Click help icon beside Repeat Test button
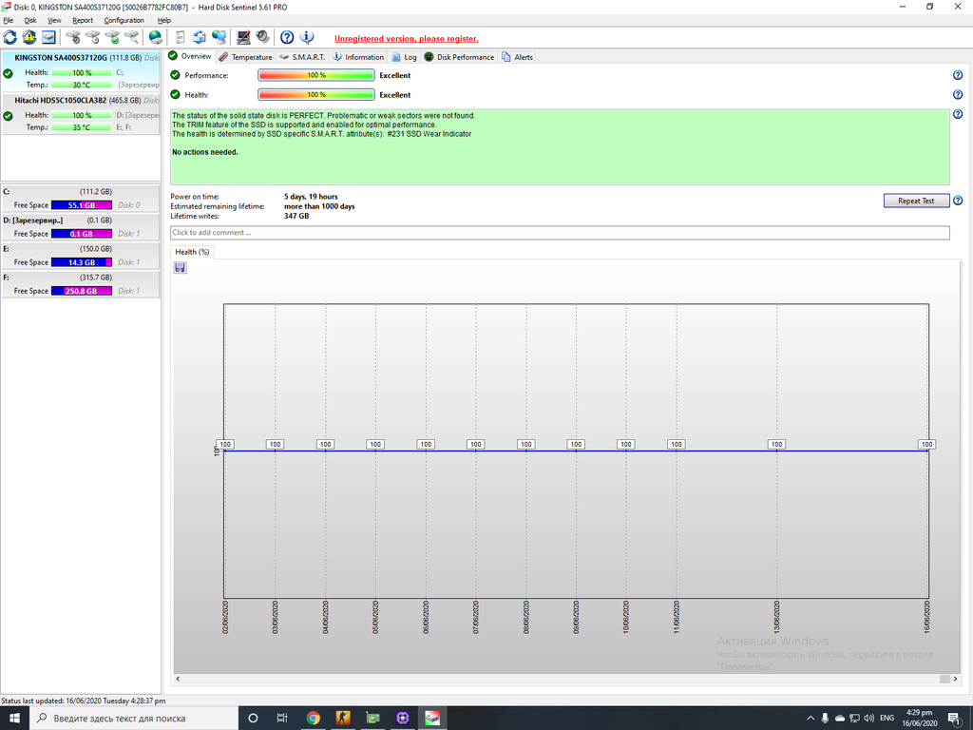Viewport: 973px width, 730px height. tap(958, 201)
